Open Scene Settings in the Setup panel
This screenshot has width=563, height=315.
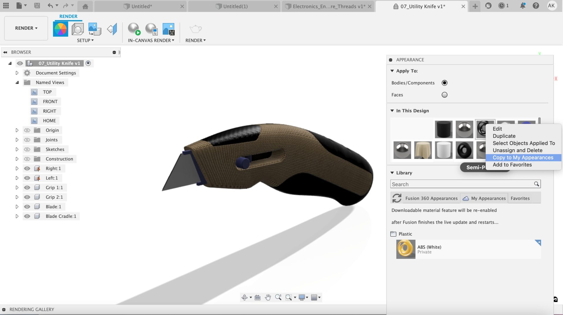[77, 29]
